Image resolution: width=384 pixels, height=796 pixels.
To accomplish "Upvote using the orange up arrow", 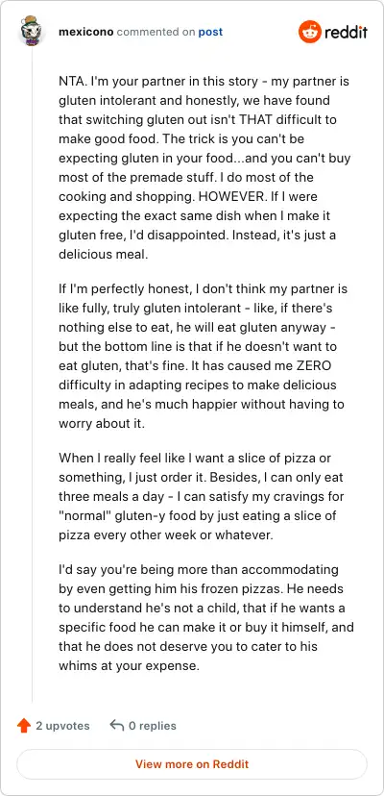I will click(x=24, y=726).
